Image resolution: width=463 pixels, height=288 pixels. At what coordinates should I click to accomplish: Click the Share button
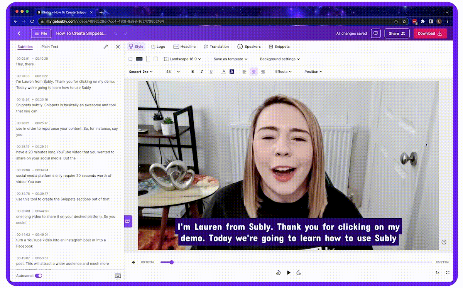(397, 33)
